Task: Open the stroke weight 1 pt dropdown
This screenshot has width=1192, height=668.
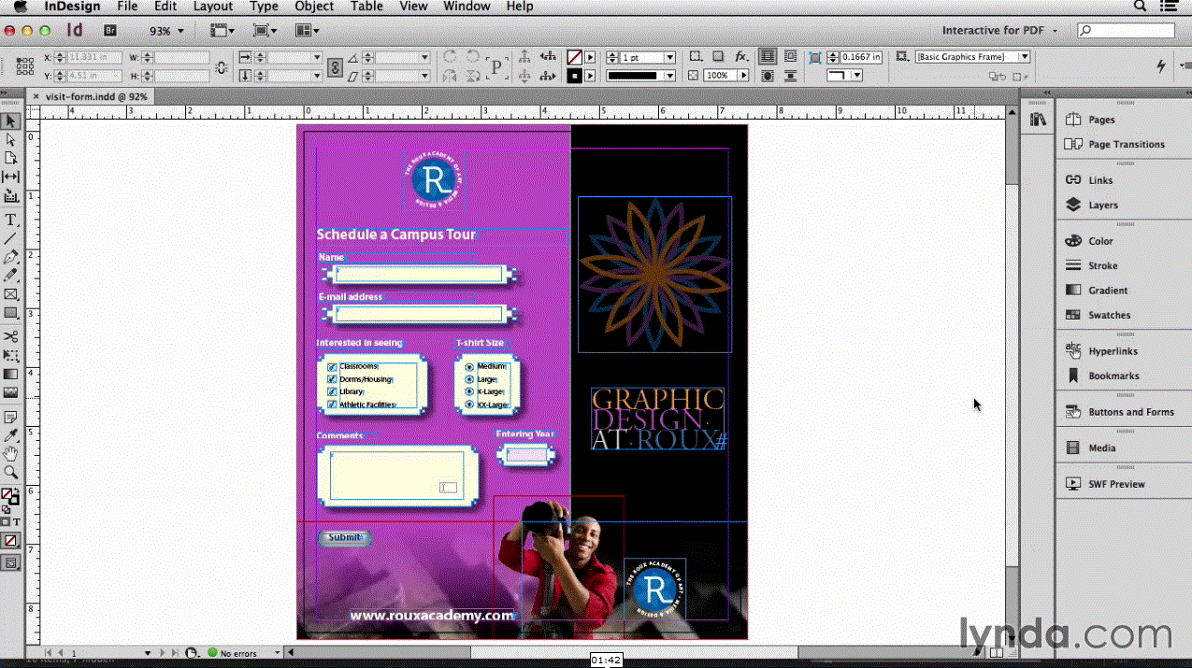Action: (x=669, y=58)
